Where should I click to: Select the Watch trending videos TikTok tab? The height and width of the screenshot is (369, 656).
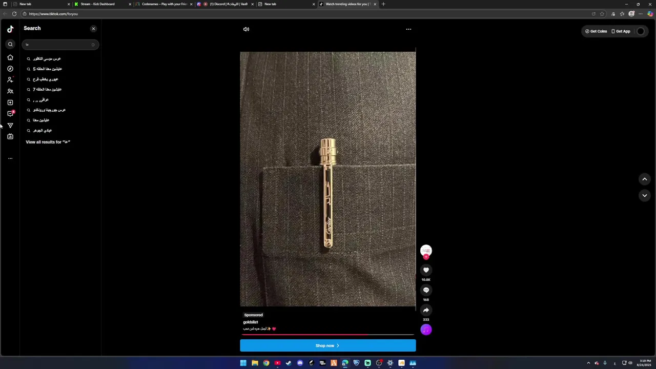click(x=347, y=4)
